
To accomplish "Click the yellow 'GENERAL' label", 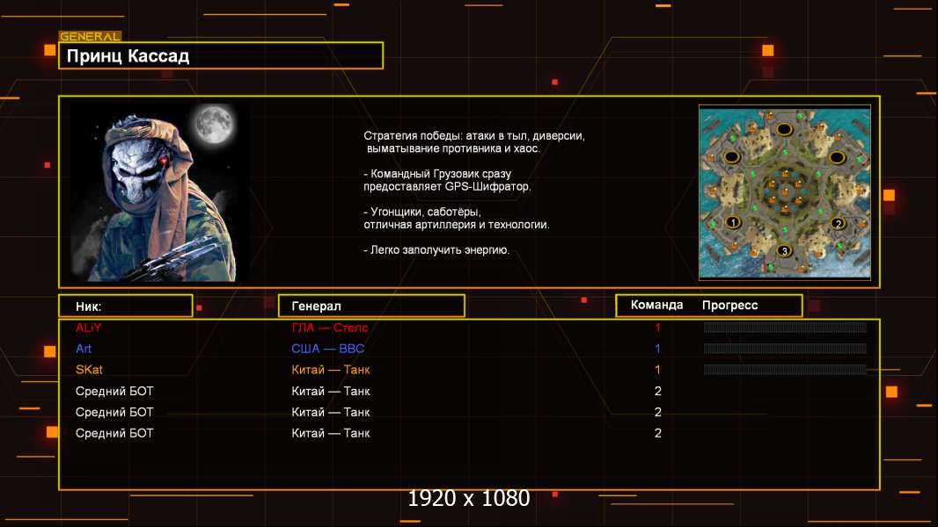I will (90, 36).
